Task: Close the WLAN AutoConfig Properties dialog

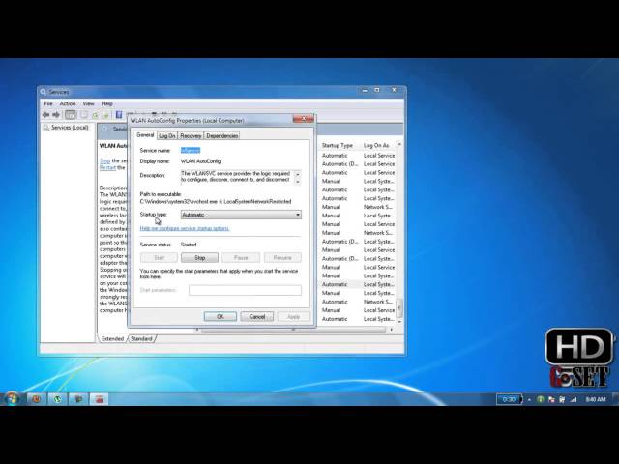Action: coord(304,119)
